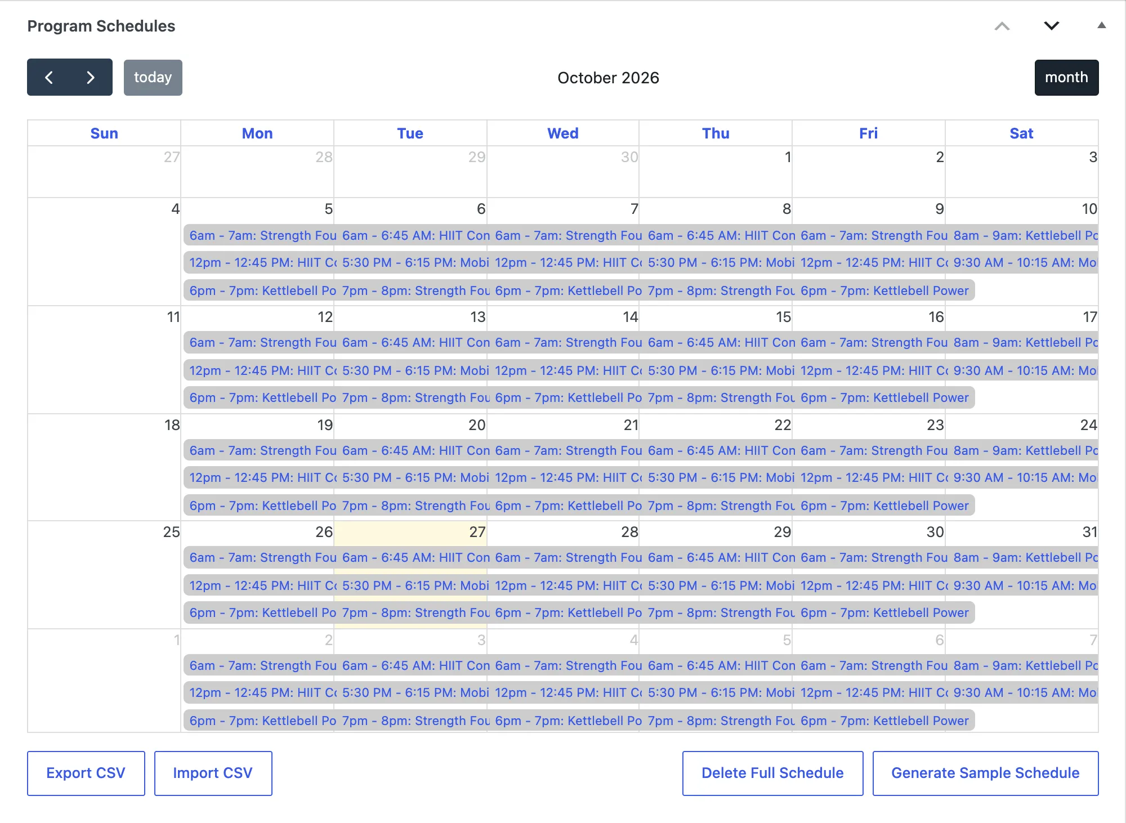The image size is (1126, 823).
Task: Open Oct 5 6am Strength event
Action: [x=260, y=235]
